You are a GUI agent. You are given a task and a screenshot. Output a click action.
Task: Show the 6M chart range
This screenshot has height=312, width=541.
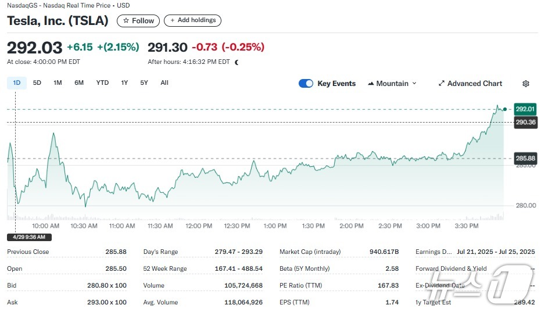[x=79, y=83]
